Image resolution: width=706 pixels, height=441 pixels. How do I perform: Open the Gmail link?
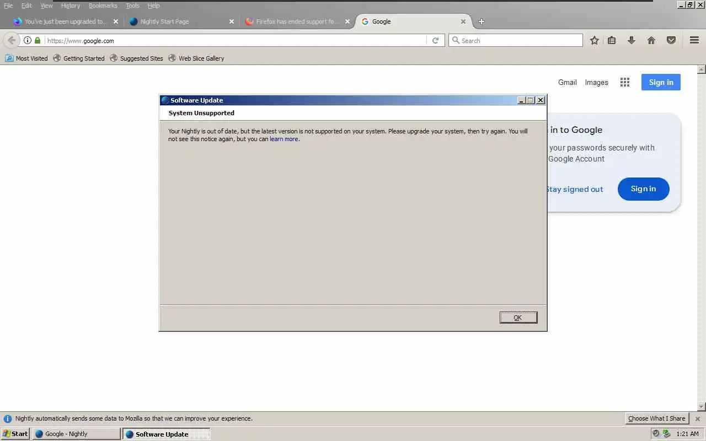[567, 82]
